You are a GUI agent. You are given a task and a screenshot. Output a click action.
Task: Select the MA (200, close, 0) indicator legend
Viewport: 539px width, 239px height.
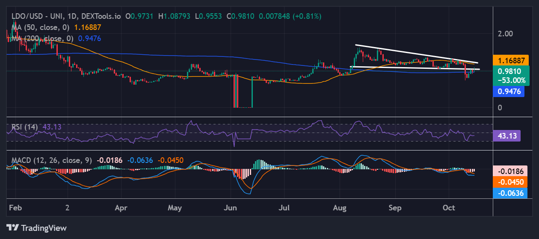[x=41, y=38]
